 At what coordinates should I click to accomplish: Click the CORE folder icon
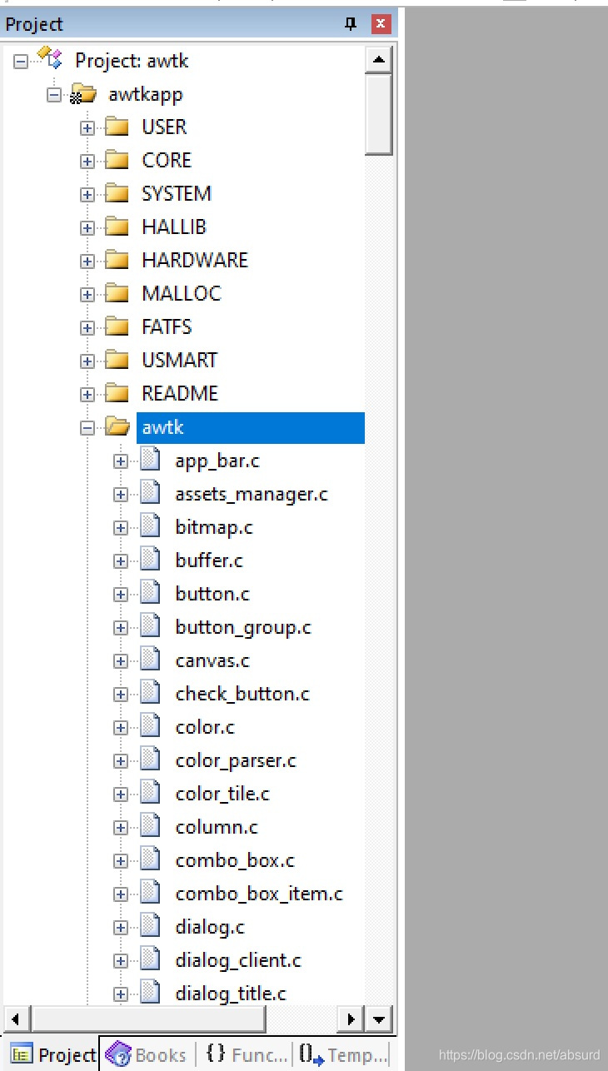(x=117, y=160)
